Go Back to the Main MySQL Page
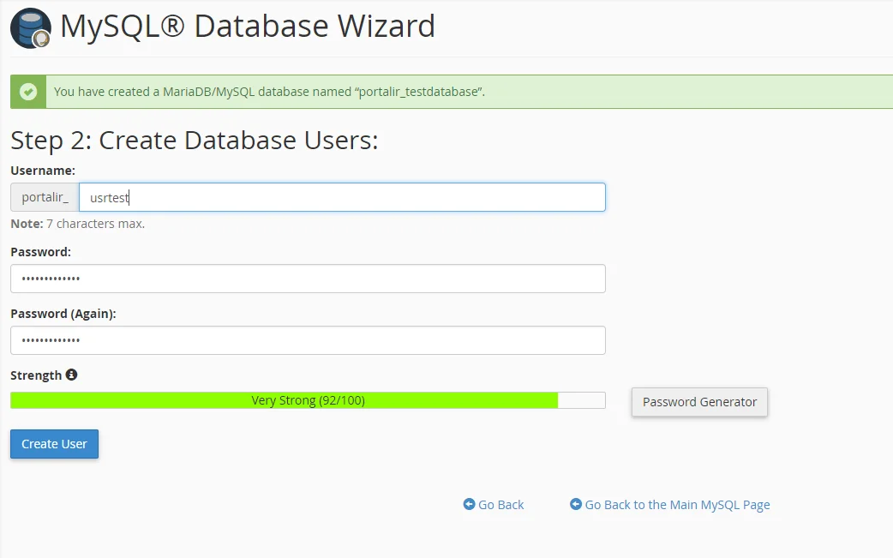Screen dimensions: 893x558 pyautogui.click(x=677, y=505)
